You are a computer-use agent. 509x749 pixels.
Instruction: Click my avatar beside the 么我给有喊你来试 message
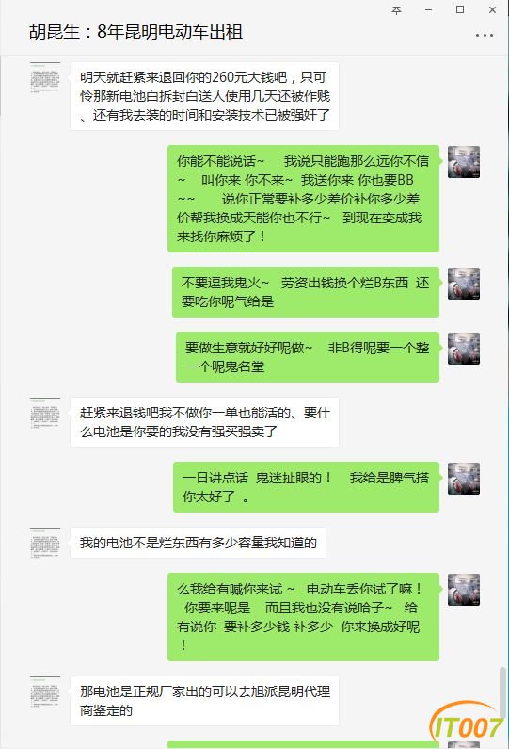coord(464,590)
